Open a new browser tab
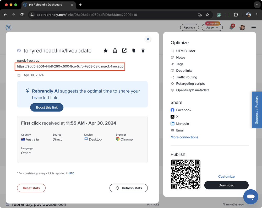Screen dimensions: 262x208 (x=80, y=5)
